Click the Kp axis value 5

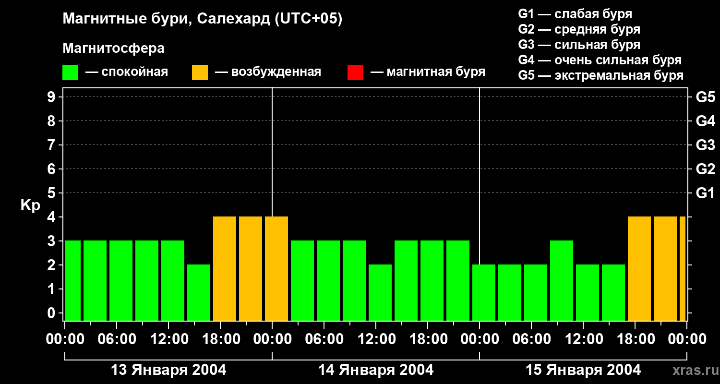point(52,193)
